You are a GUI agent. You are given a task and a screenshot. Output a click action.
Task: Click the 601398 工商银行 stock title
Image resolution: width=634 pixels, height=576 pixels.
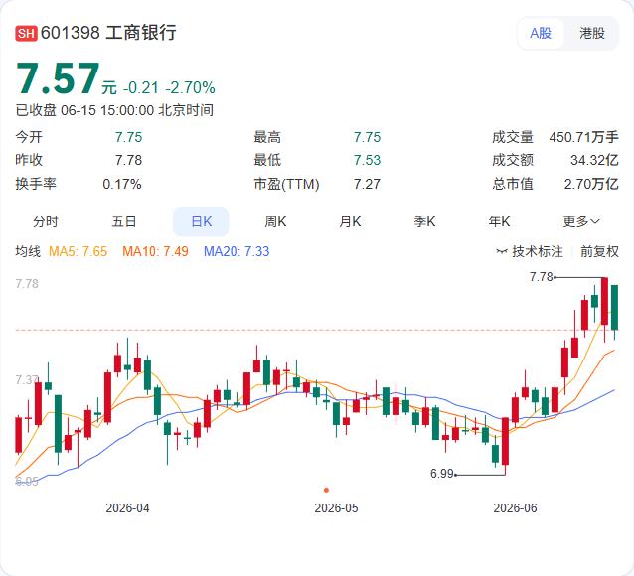coord(108,33)
